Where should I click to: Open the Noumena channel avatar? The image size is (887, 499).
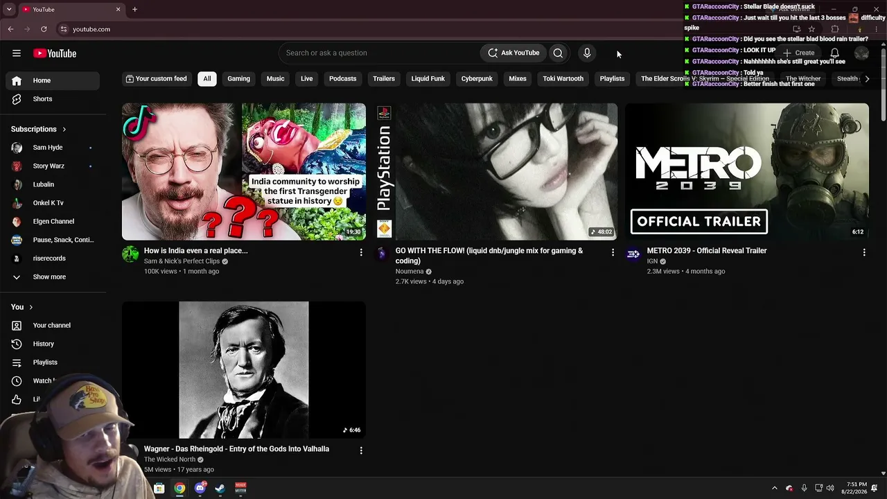pyautogui.click(x=382, y=254)
